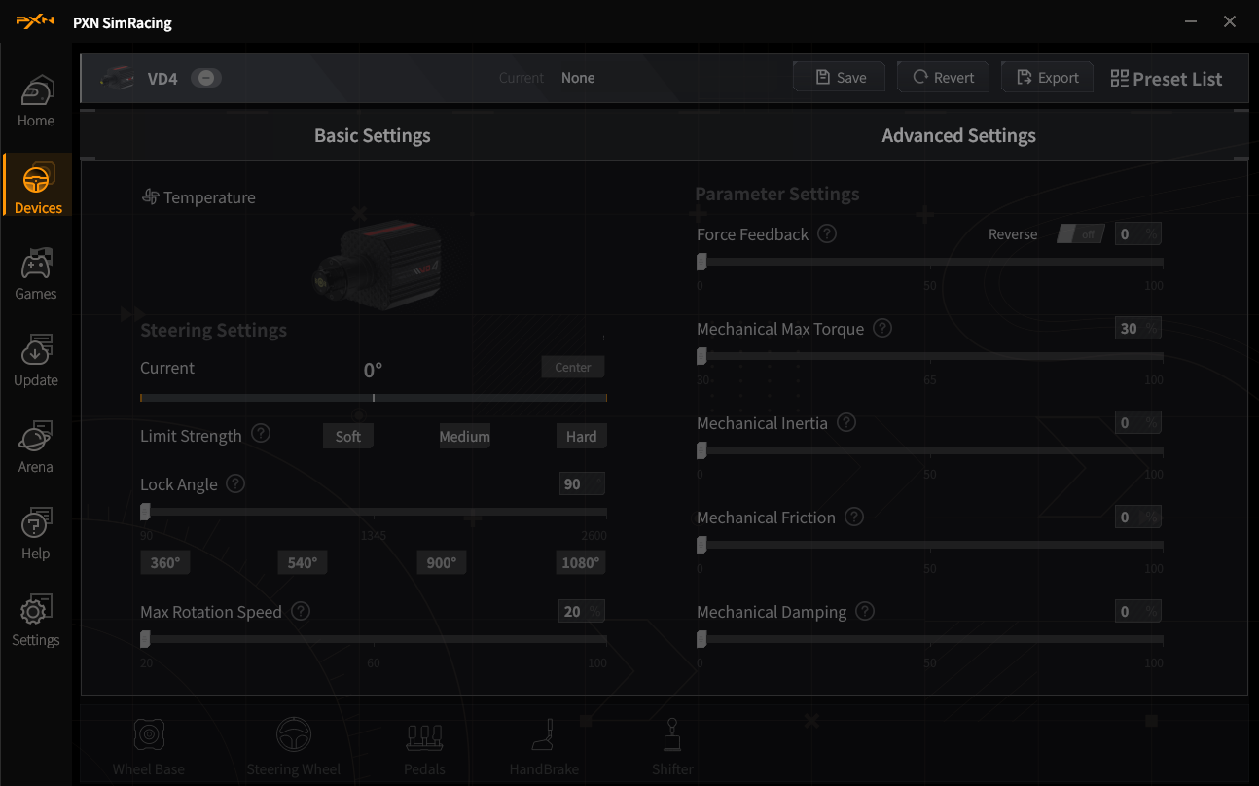1259x786 pixels.
Task: Close the PXN SimRacing window
Action: (1230, 21)
